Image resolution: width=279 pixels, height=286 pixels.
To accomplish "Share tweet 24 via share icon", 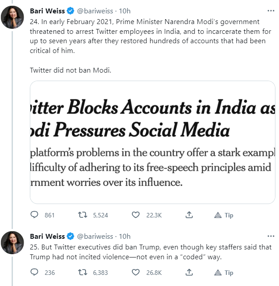I will click(x=189, y=215).
